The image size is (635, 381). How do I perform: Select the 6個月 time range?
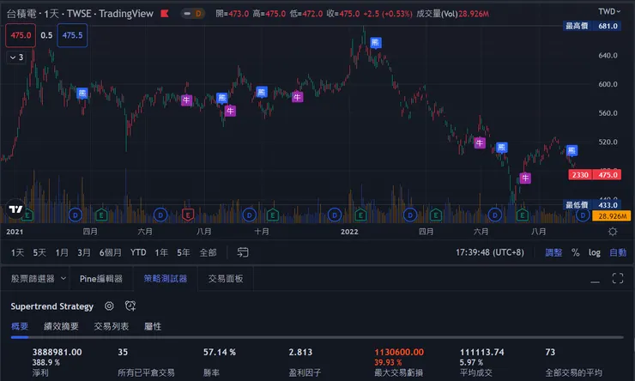click(111, 252)
